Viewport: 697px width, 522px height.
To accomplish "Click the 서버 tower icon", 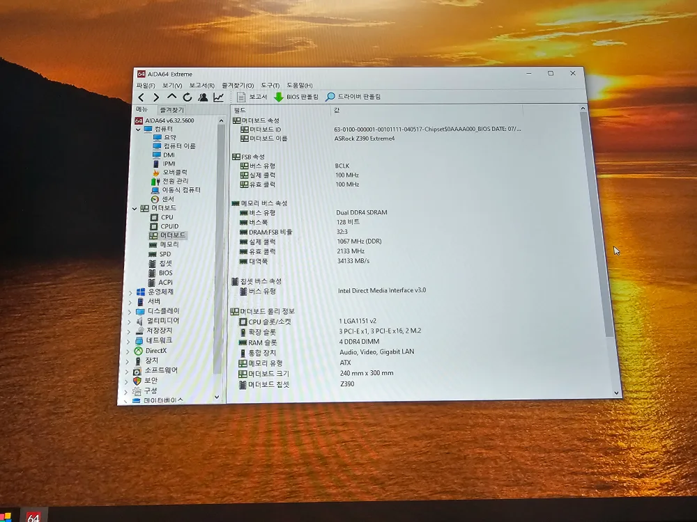I will (140, 302).
